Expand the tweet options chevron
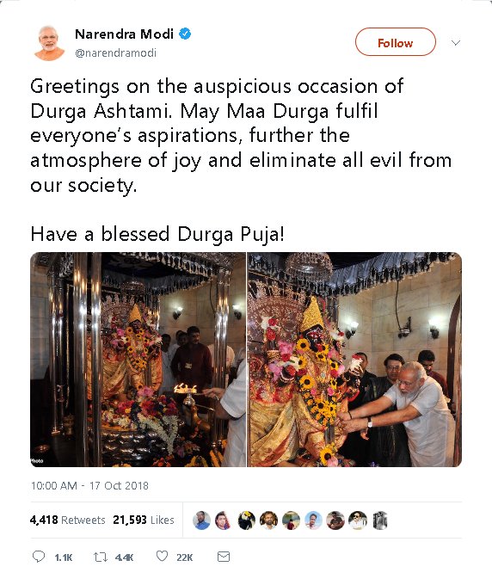Image resolution: width=492 pixels, height=585 pixels. (456, 42)
